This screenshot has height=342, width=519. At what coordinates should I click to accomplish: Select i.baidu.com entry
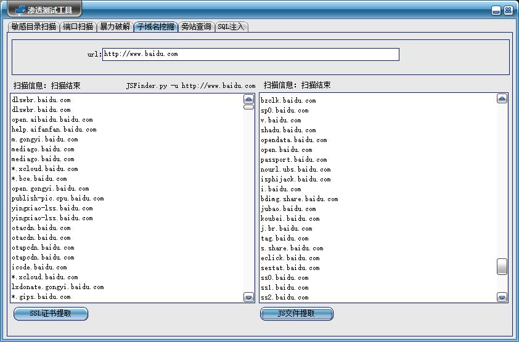[x=280, y=189]
